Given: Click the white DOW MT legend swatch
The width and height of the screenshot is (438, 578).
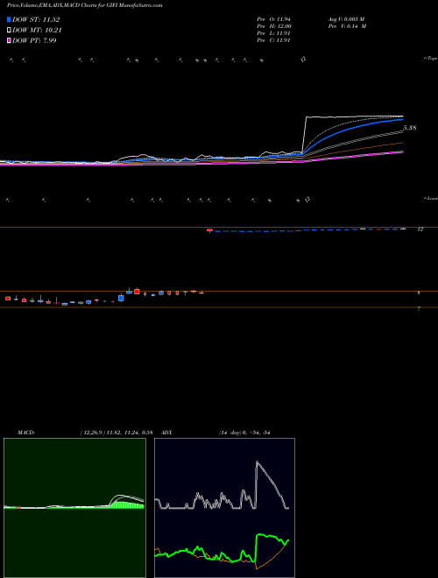Looking at the screenshot, I should (9, 30).
